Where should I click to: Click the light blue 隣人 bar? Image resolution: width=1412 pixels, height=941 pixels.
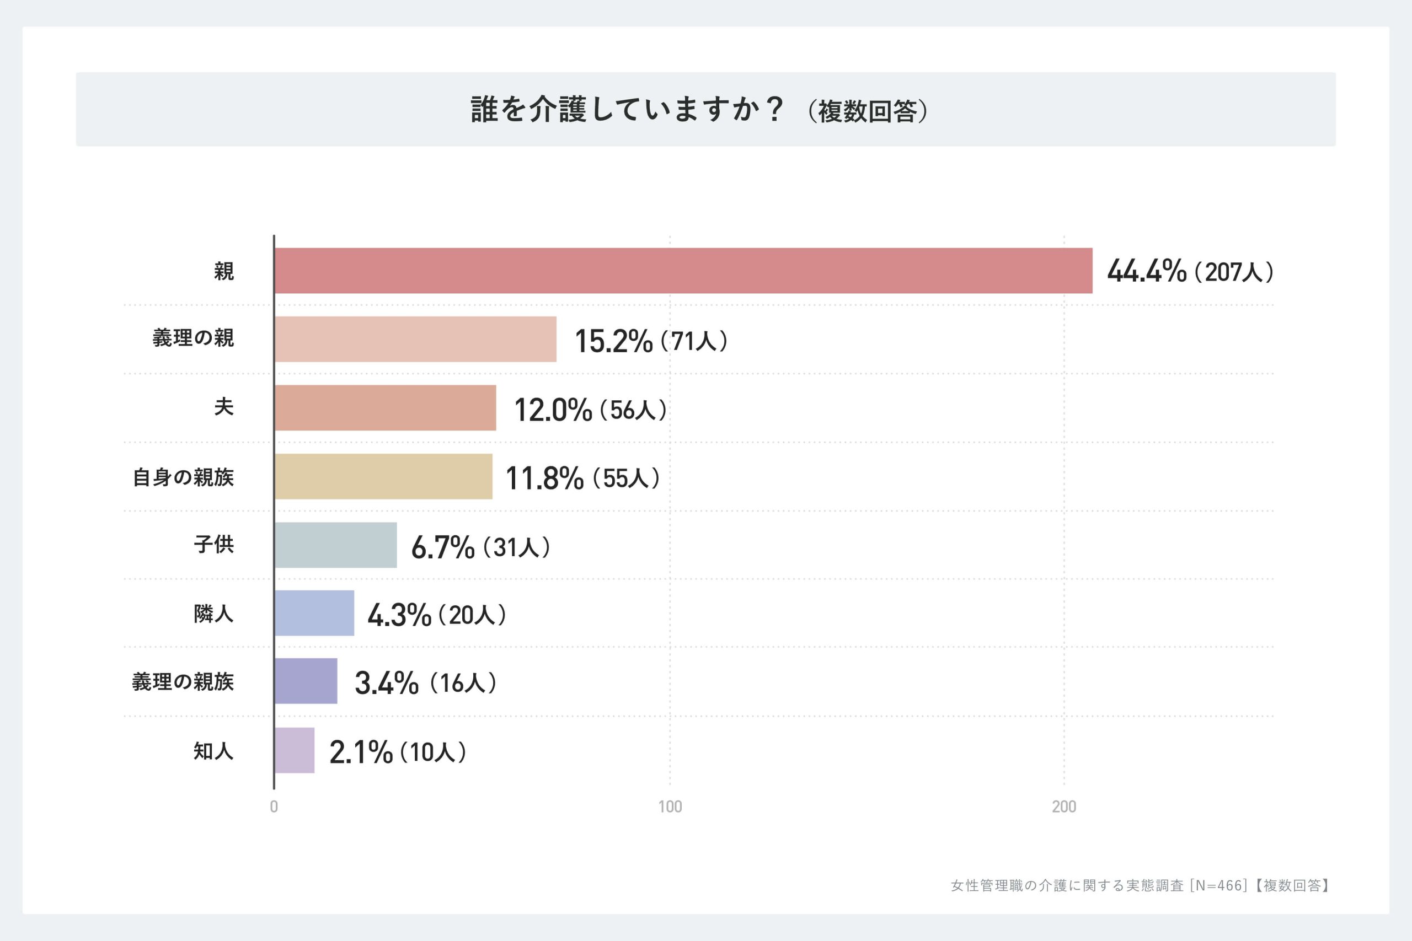314,614
